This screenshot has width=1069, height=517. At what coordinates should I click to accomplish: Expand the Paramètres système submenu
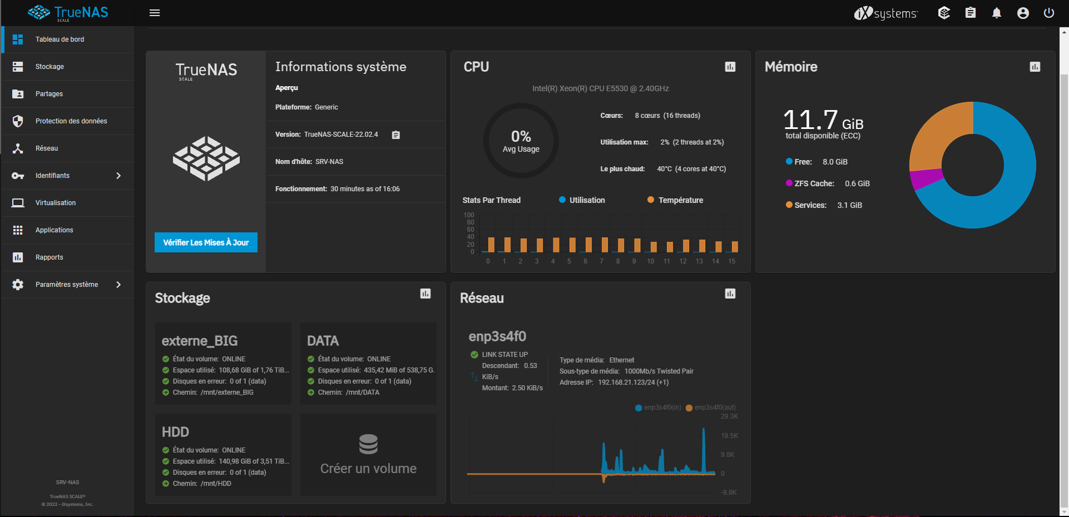[118, 285]
